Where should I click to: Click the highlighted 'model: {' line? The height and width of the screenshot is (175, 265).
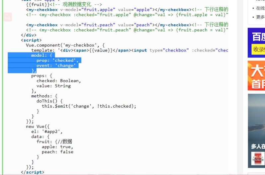coord(42,55)
